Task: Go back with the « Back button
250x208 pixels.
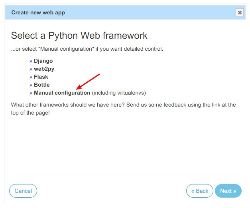Action: (x=199, y=191)
